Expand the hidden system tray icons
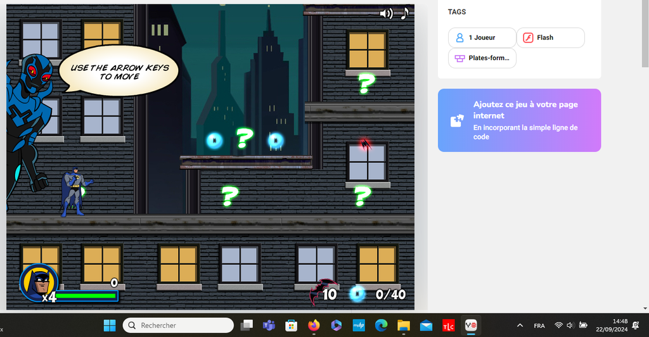 (520, 325)
